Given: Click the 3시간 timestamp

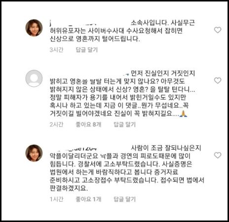Looking at the screenshot, I should (x=56, y=50).
